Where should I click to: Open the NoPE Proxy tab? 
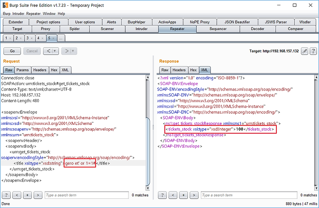(x=200, y=22)
